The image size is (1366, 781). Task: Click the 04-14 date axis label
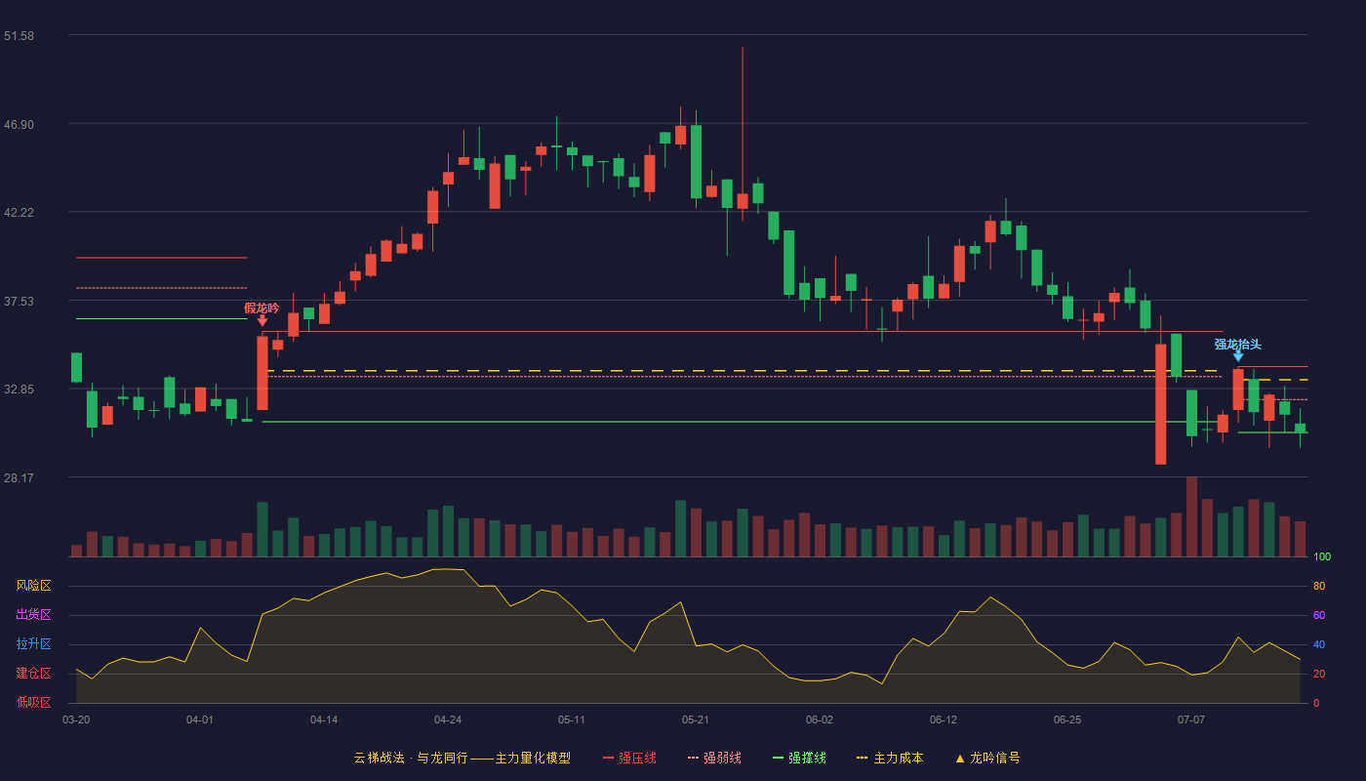click(324, 719)
